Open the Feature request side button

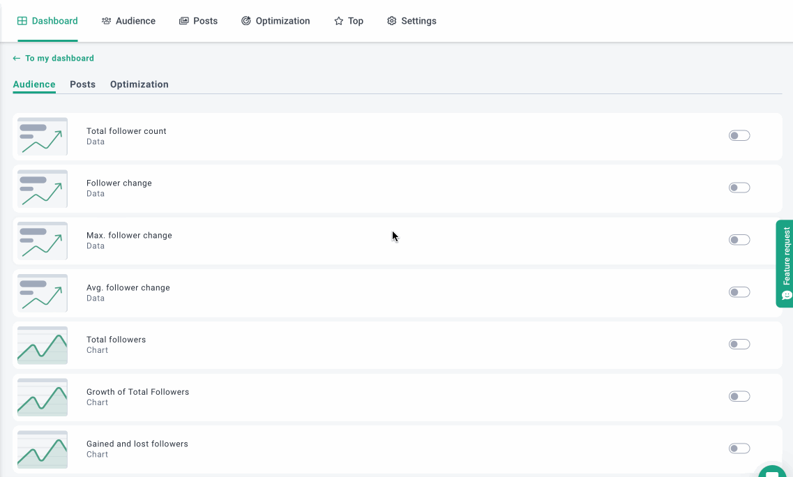tap(785, 263)
